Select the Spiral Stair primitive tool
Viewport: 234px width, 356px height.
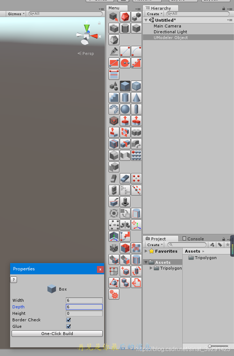pyautogui.click(x=114, y=109)
